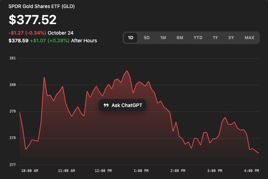Switch to the 5D range
This screenshot has height=179, width=268.
[147, 38]
